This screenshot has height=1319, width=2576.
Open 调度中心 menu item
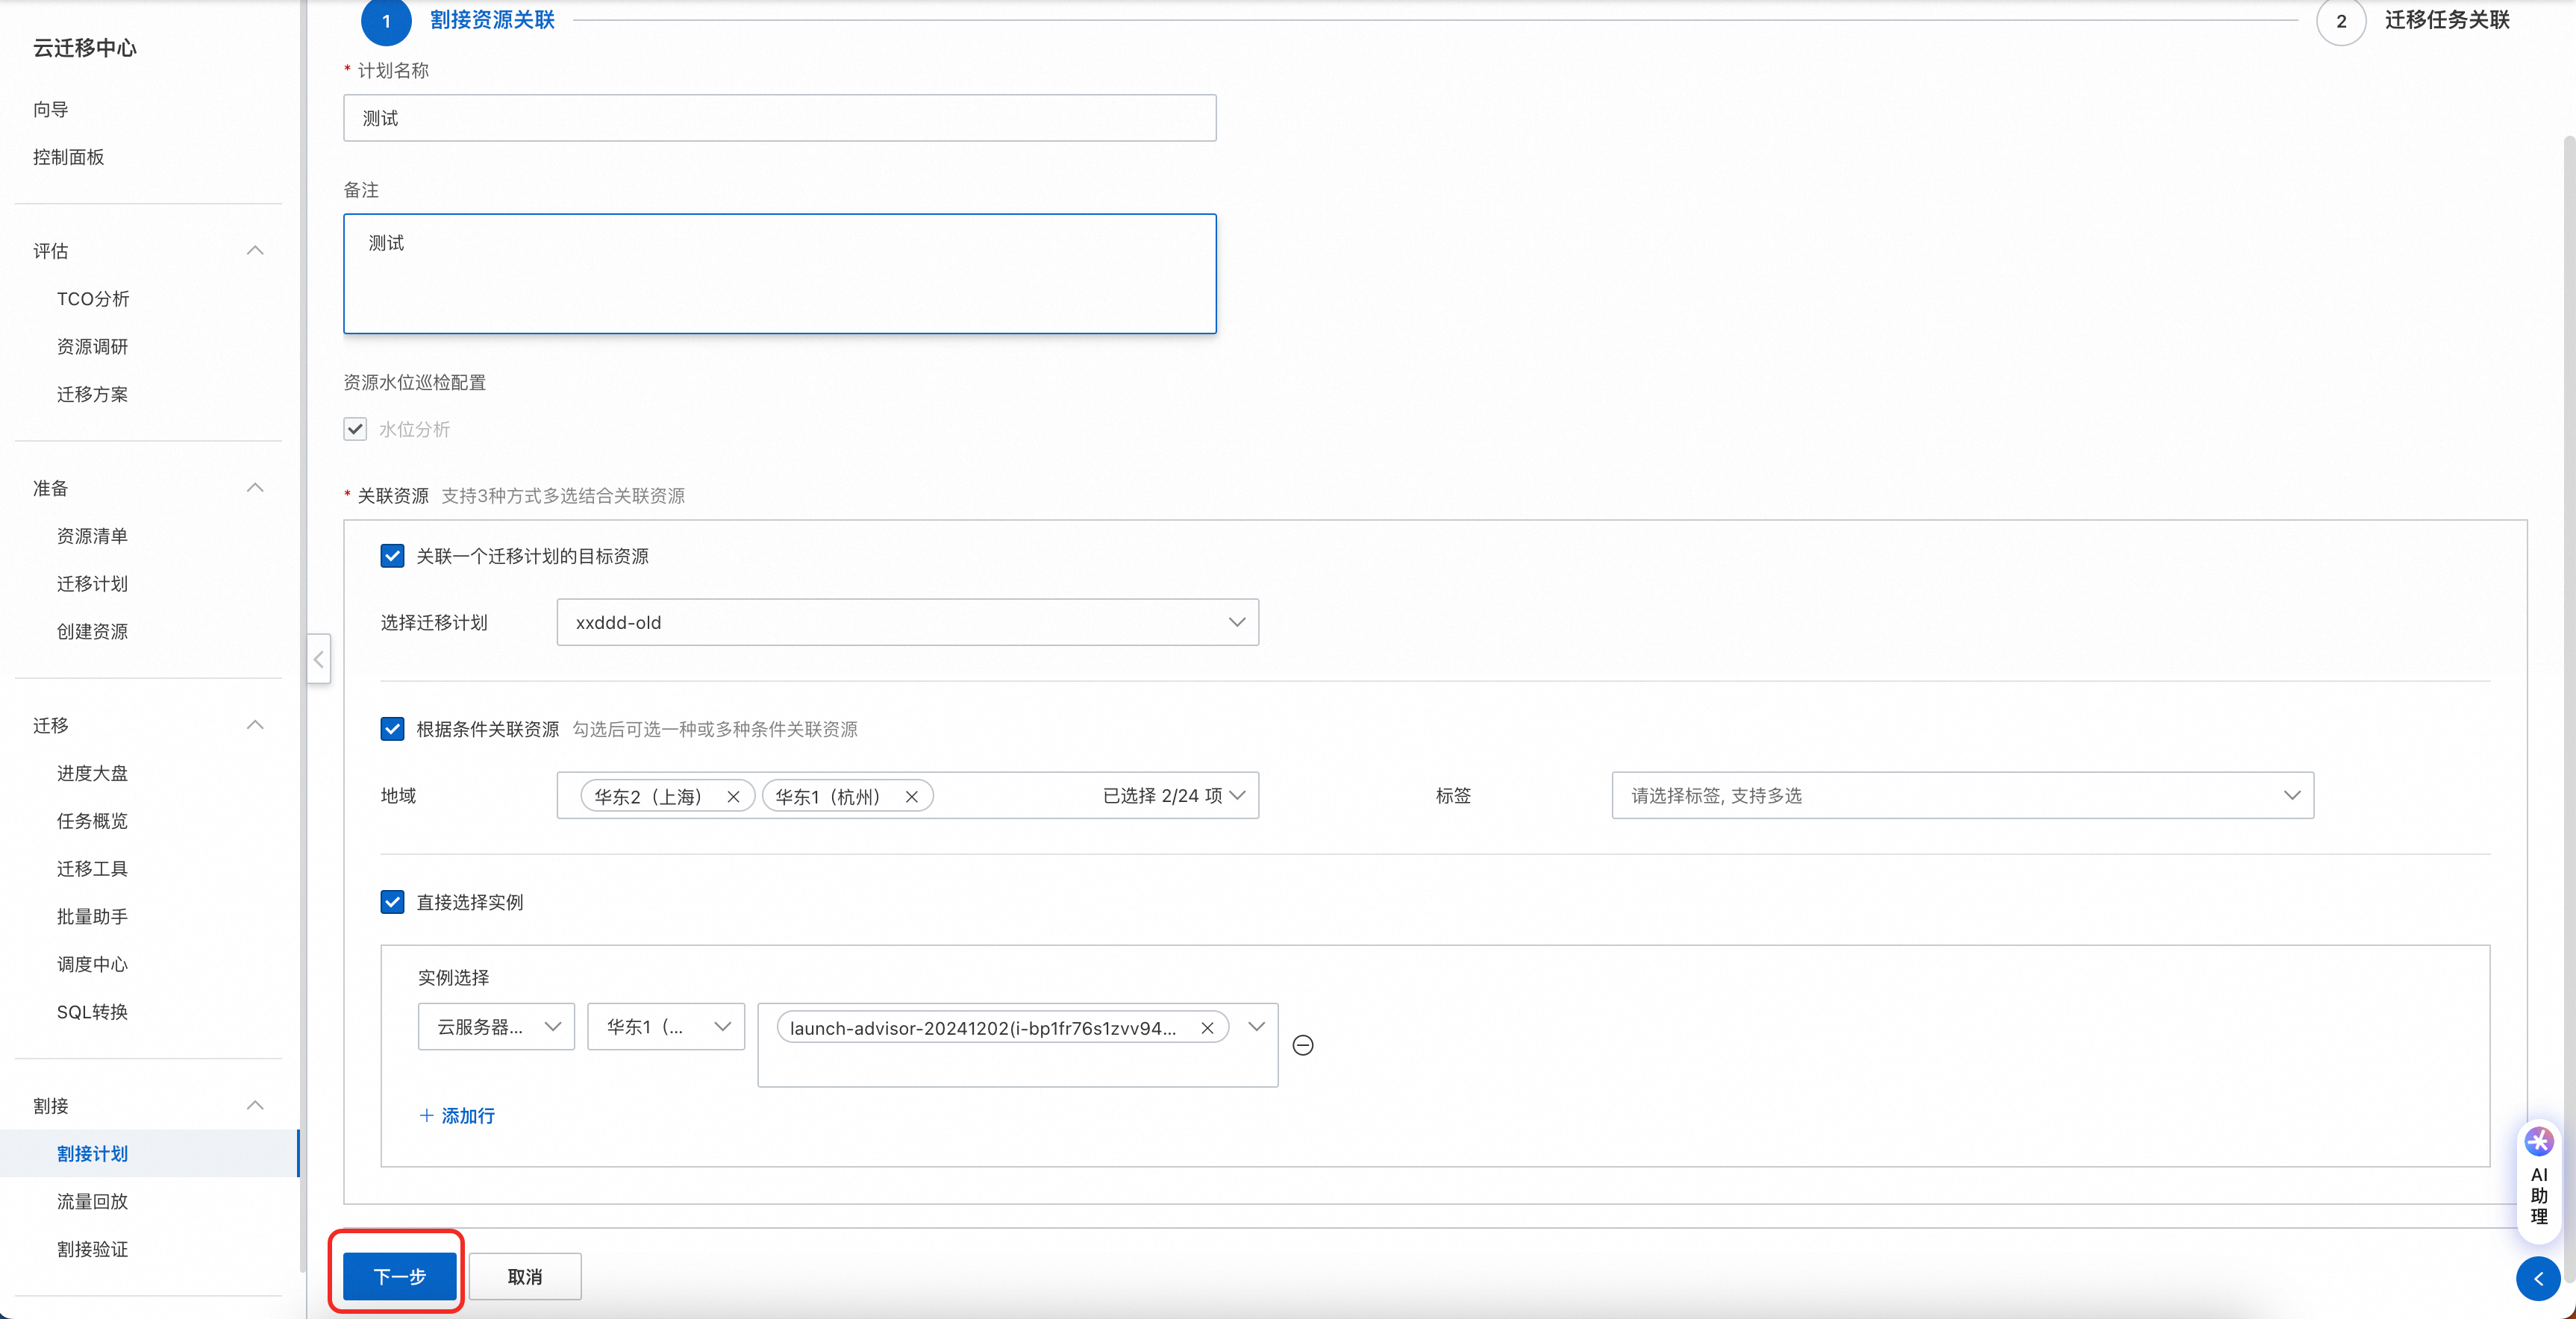pyautogui.click(x=92, y=964)
